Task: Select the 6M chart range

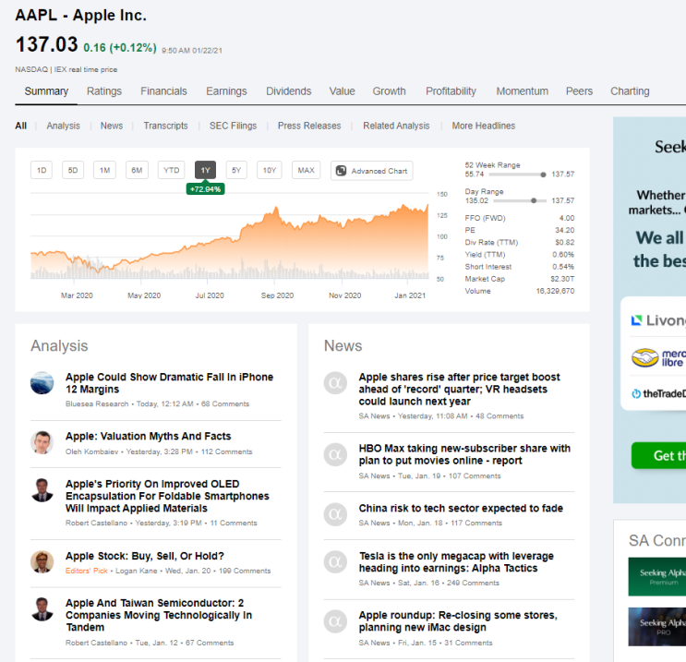Action: pos(137,170)
